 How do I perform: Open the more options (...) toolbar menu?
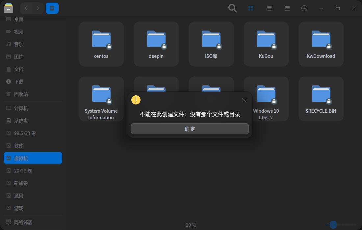pos(304,8)
